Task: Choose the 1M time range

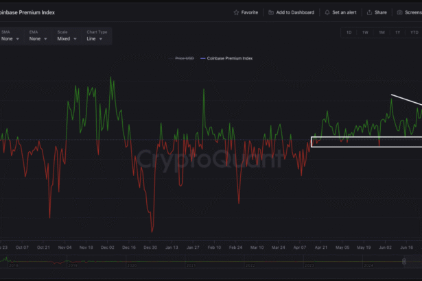Action: pyautogui.click(x=382, y=32)
